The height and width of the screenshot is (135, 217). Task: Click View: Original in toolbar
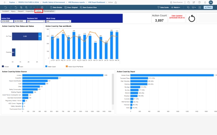click(71, 7)
